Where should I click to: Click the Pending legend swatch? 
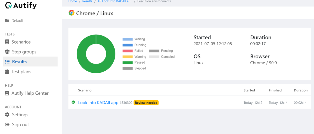(x=154, y=51)
